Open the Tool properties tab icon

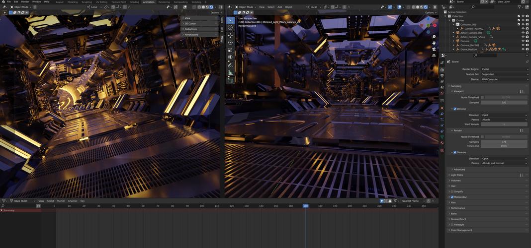click(442, 62)
